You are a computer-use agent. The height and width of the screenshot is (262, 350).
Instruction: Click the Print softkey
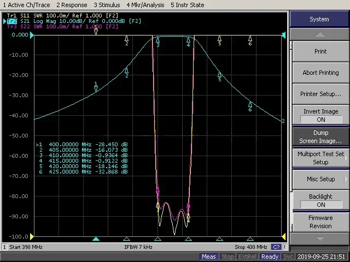coord(320,51)
